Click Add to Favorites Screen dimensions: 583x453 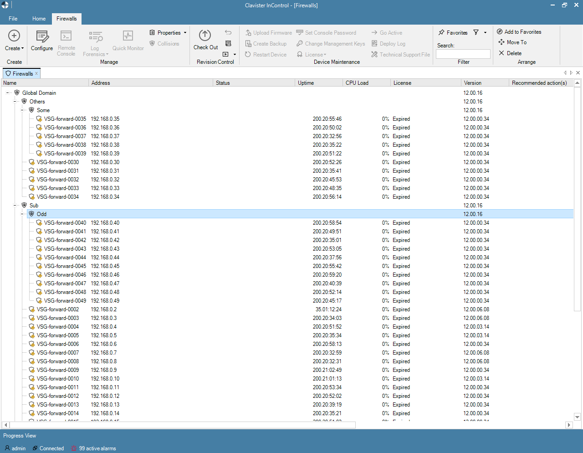click(x=519, y=32)
